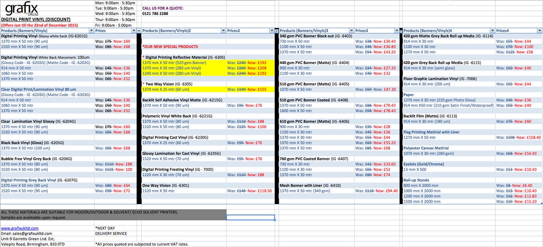543x247 pixels.
Task: Open the Prices3 filter dropdown
Action: click(x=397, y=31)
